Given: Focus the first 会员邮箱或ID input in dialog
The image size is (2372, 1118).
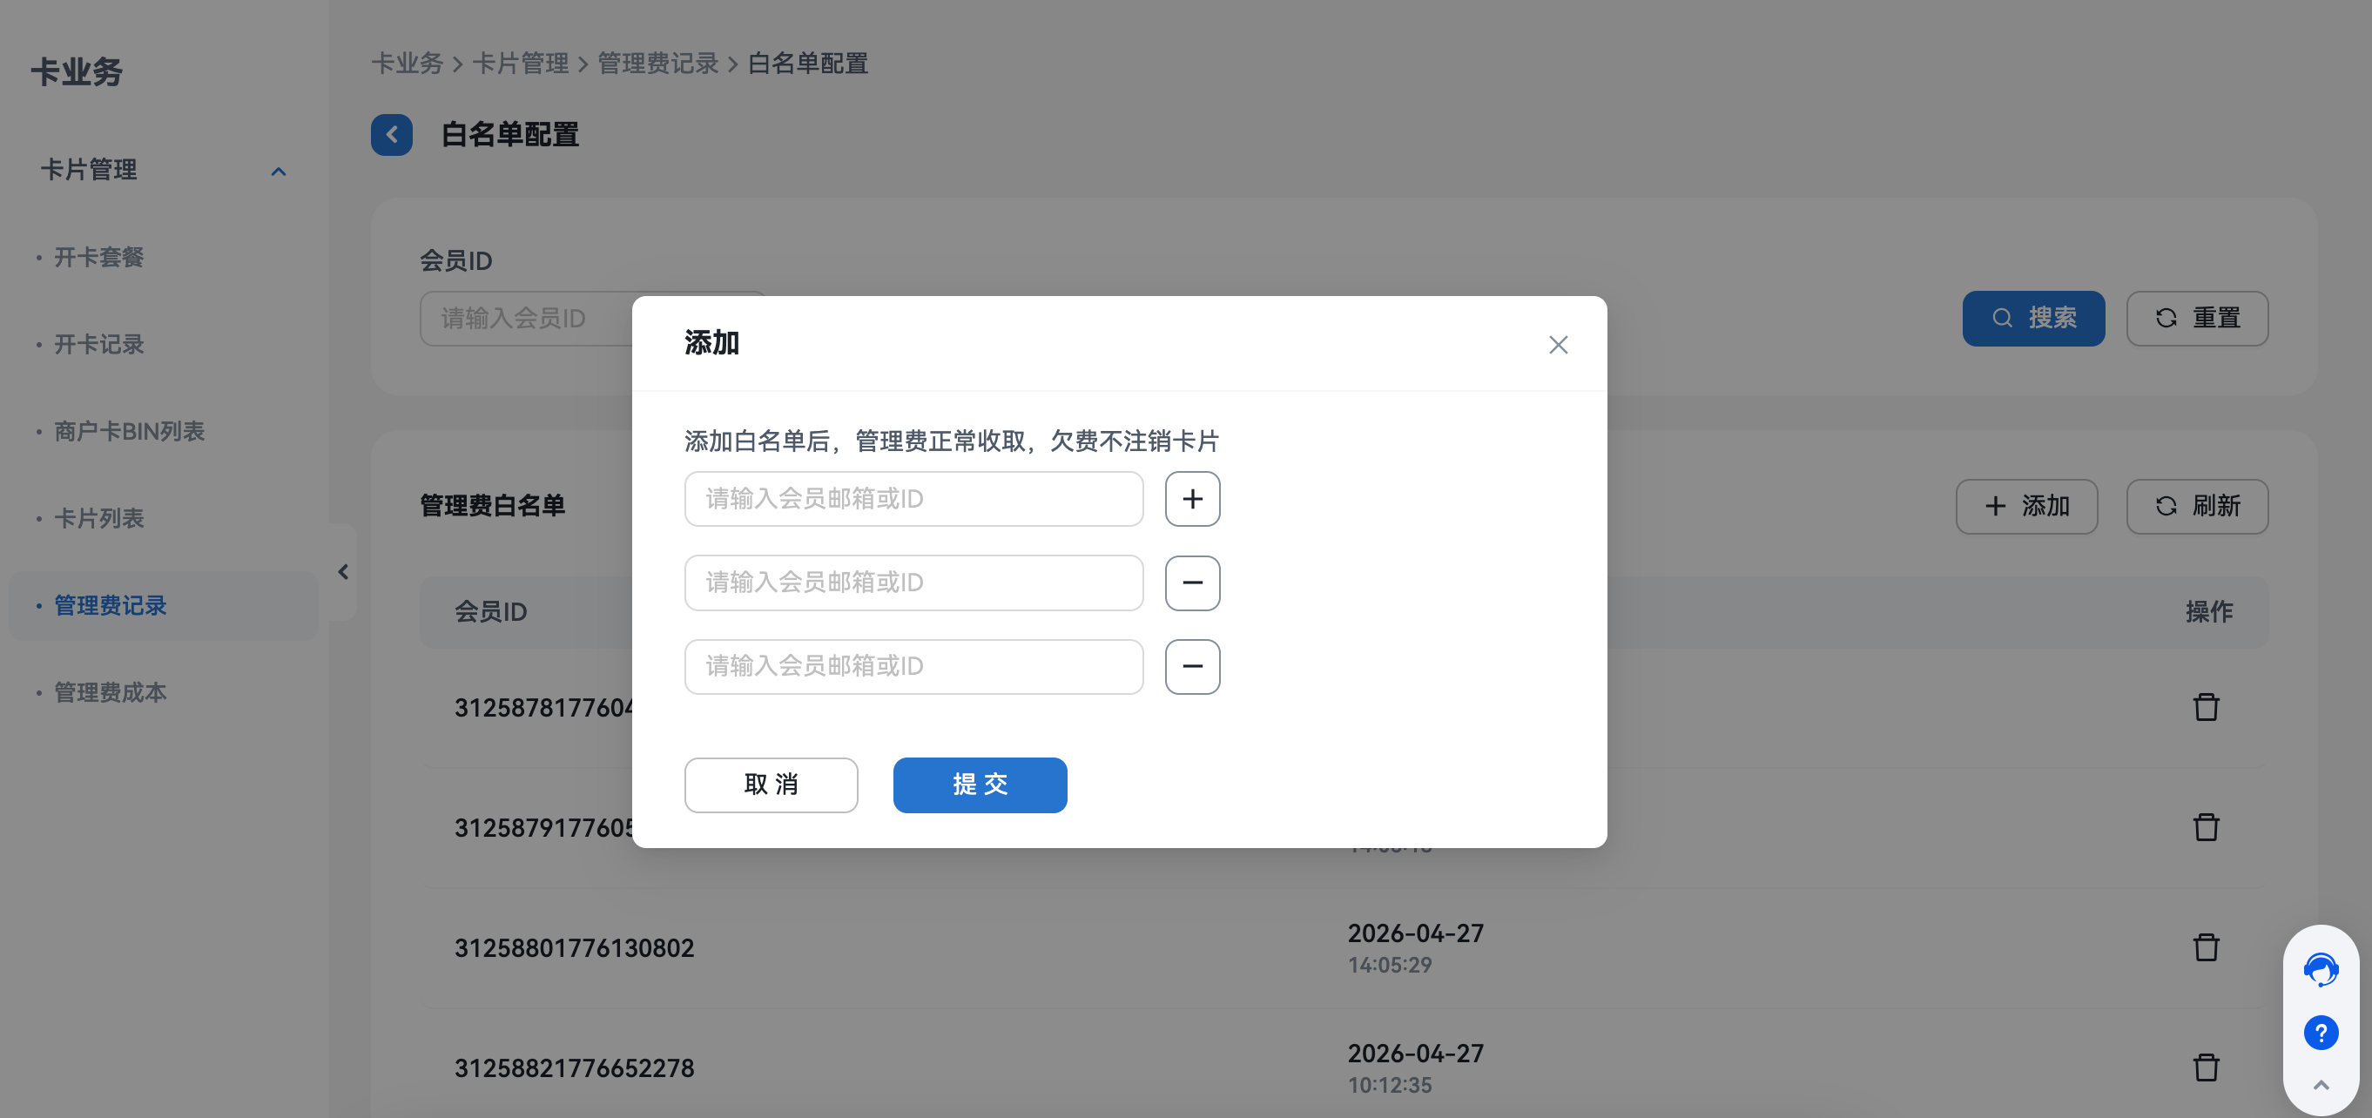Looking at the screenshot, I should click(x=913, y=499).
